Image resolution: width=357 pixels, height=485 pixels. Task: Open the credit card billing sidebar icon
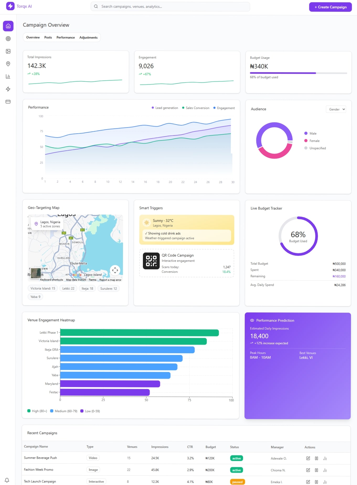(8, 102)
